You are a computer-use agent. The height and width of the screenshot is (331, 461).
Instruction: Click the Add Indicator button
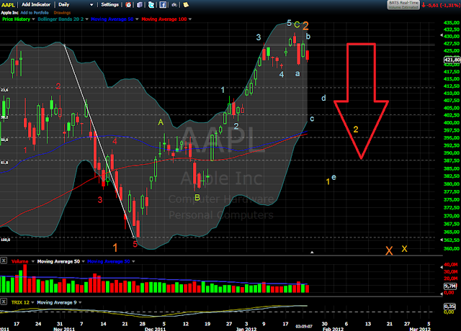36,5
